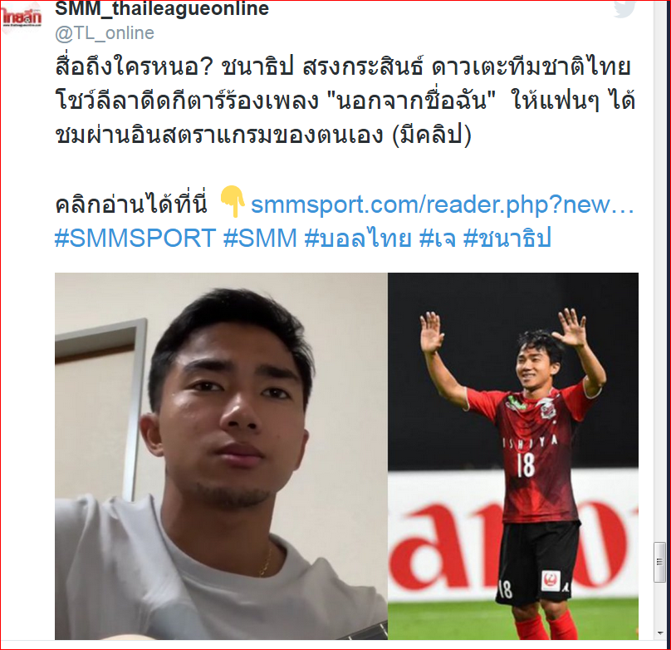
Task: Open the left selfie photo with guitar
Action: click(221, 456)
